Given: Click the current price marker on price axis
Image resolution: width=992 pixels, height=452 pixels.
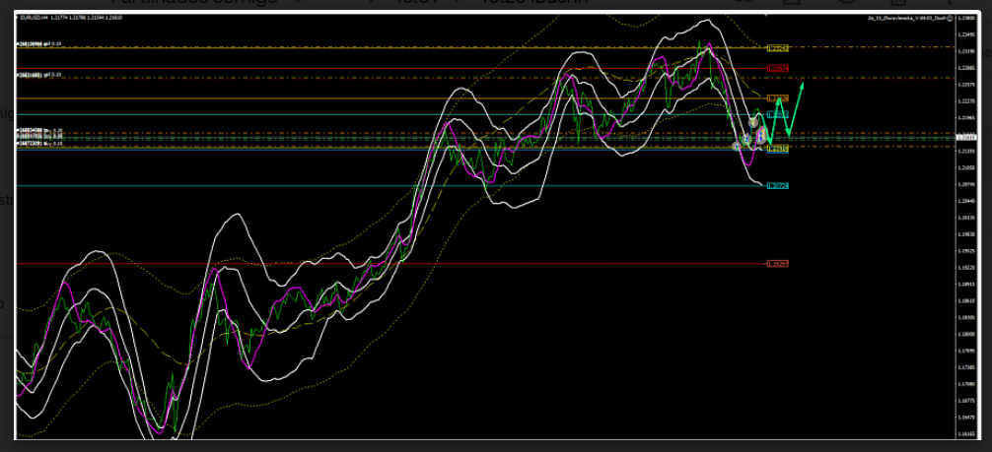Looking at the screenshot, I should 966,139.
